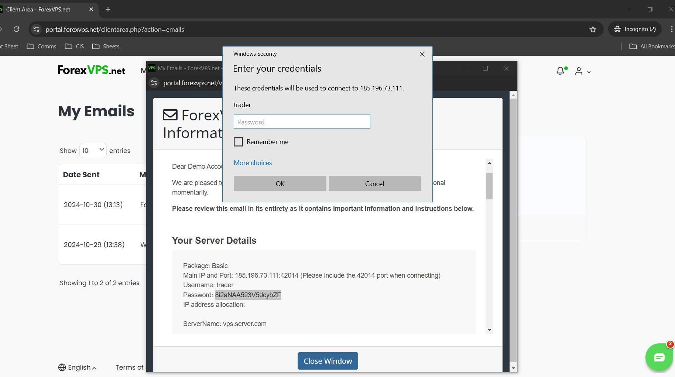Tick the Remember me checkbox
Image resolution: width=675 pixels, height=377 pixels.
click(x=239, y=142)
